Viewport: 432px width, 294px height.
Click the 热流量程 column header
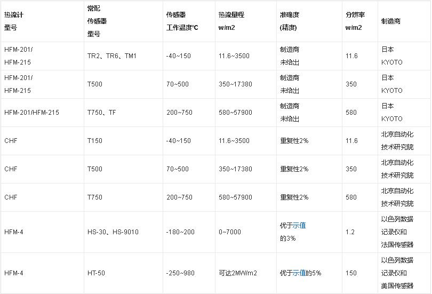click(x=231, y=21)
